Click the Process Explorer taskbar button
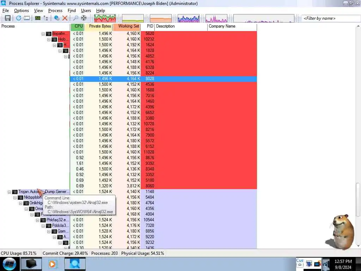 (75, 264)
